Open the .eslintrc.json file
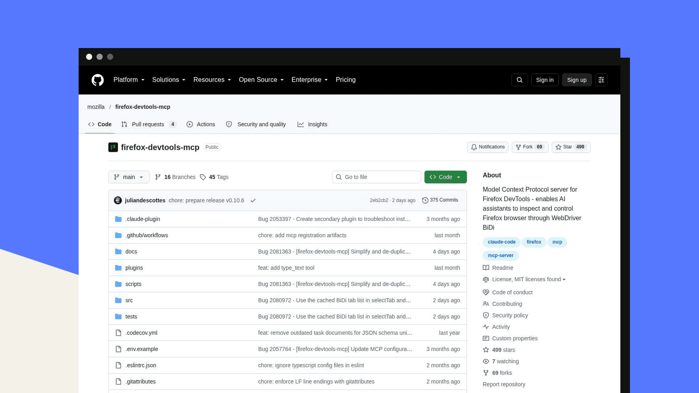 141,365
